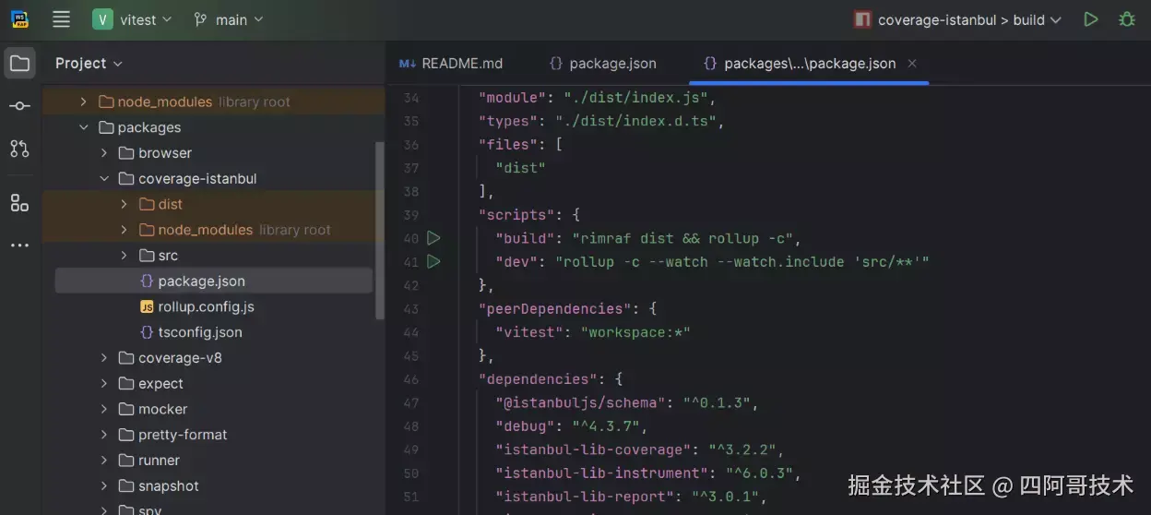
Task: Open the vitest project dropdown
Action: coord(133,19)
